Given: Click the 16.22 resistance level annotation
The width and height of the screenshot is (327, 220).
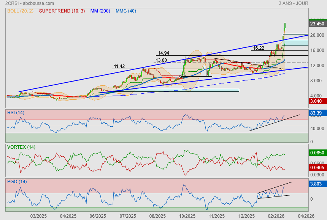Looking at the screenshot, I should [258, 48].
